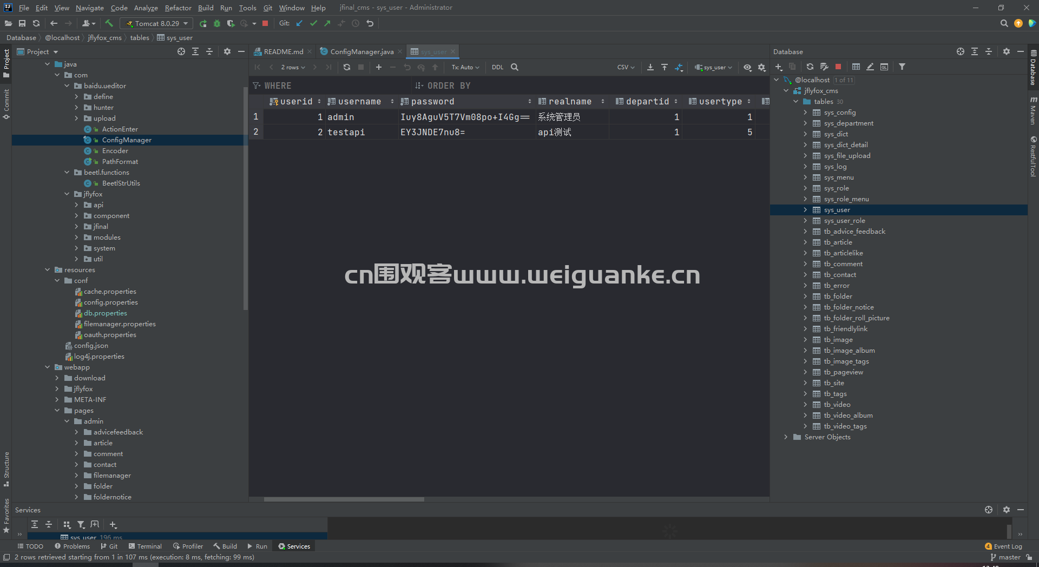1039x567 pixels.
Task: Open the Maven side tool tab
Action: pos(1033,111)
